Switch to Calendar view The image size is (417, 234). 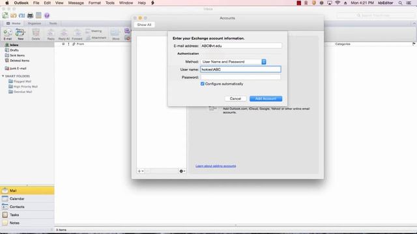pos(27,198)
